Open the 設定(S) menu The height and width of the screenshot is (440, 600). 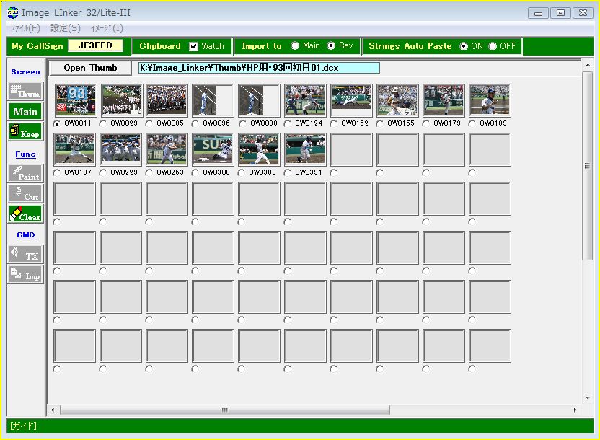point(66,28)
